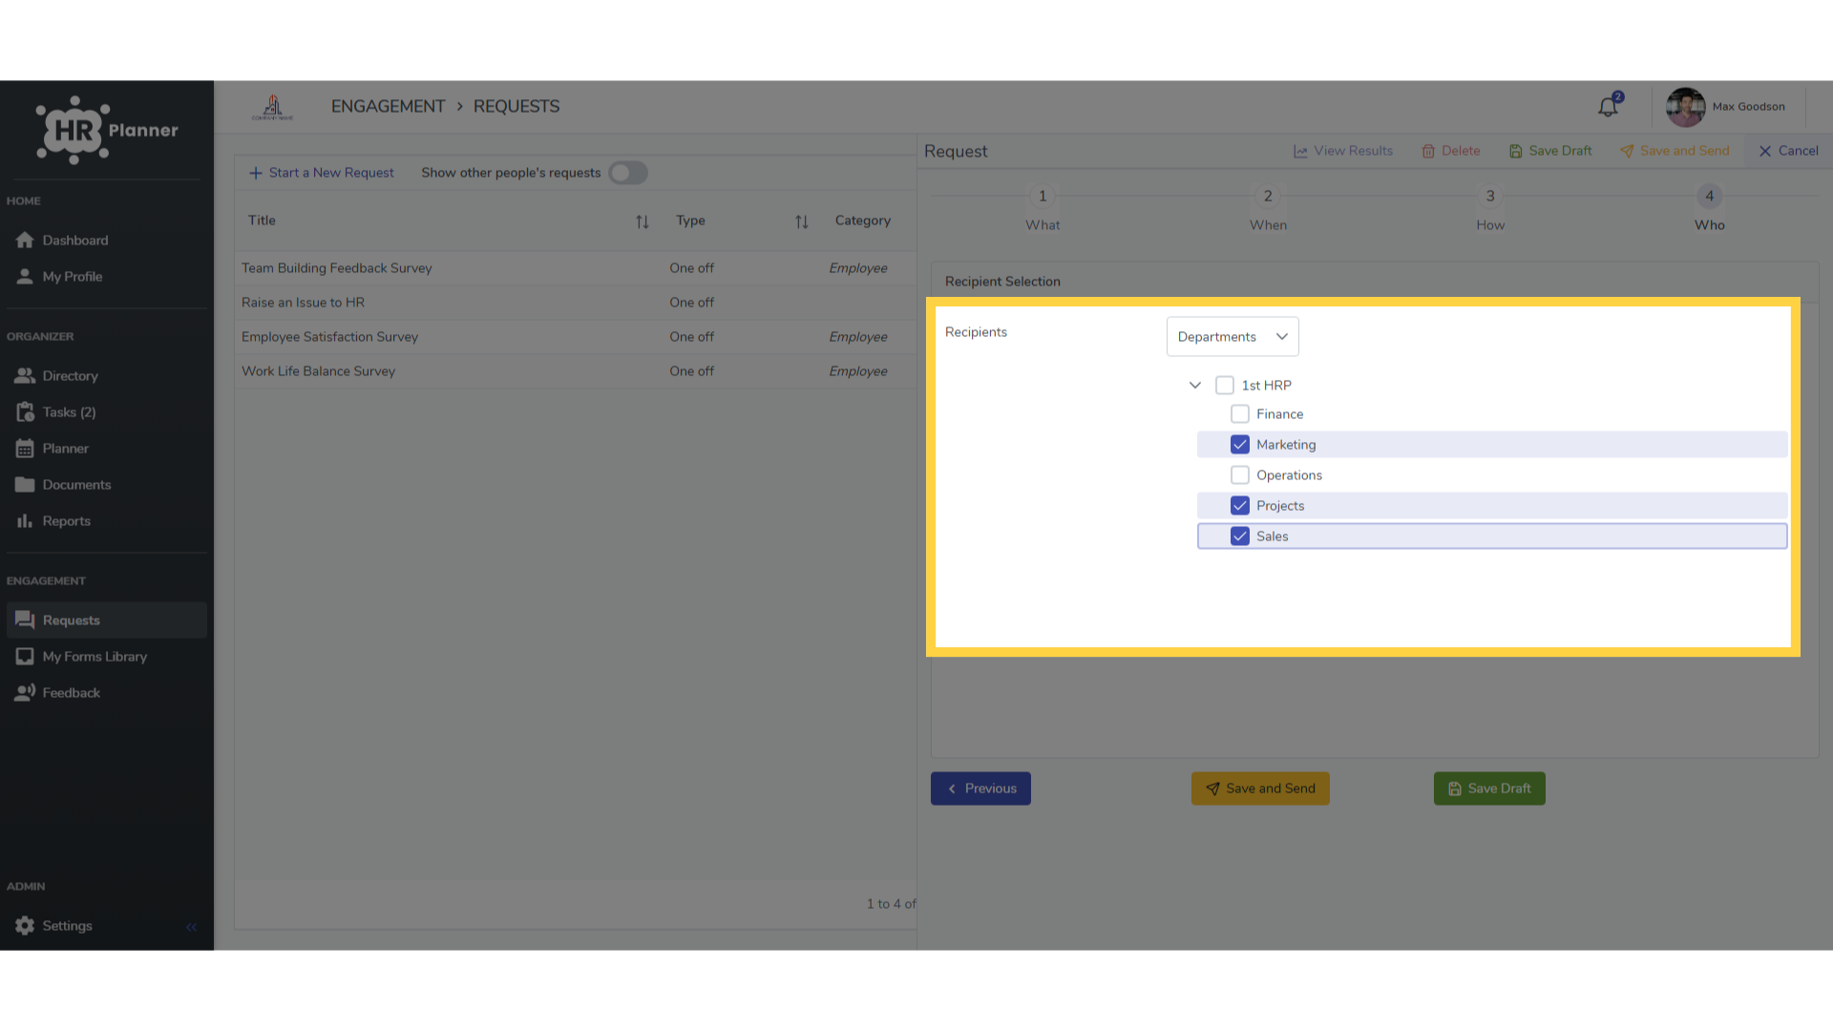The width and height of the screenshot is (1833, 1031).
Task: Open the Documents folder icon
Action: coord(25,485)
